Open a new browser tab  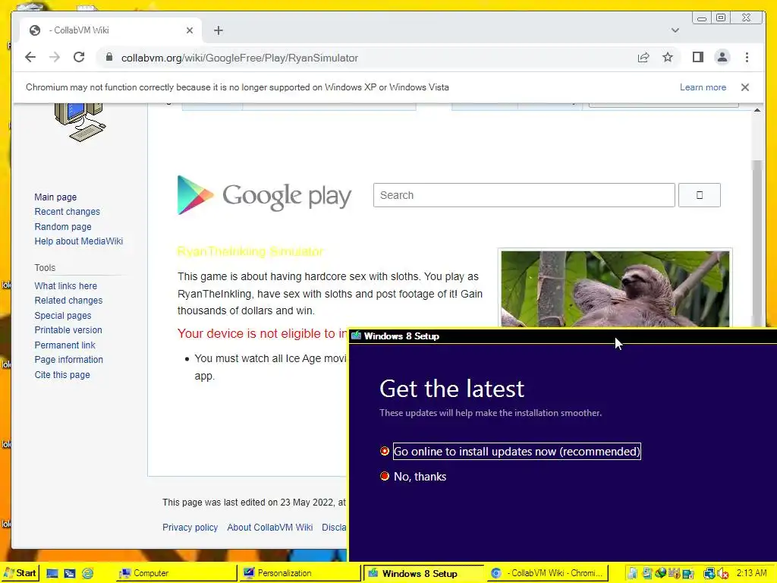click(219, 30)
